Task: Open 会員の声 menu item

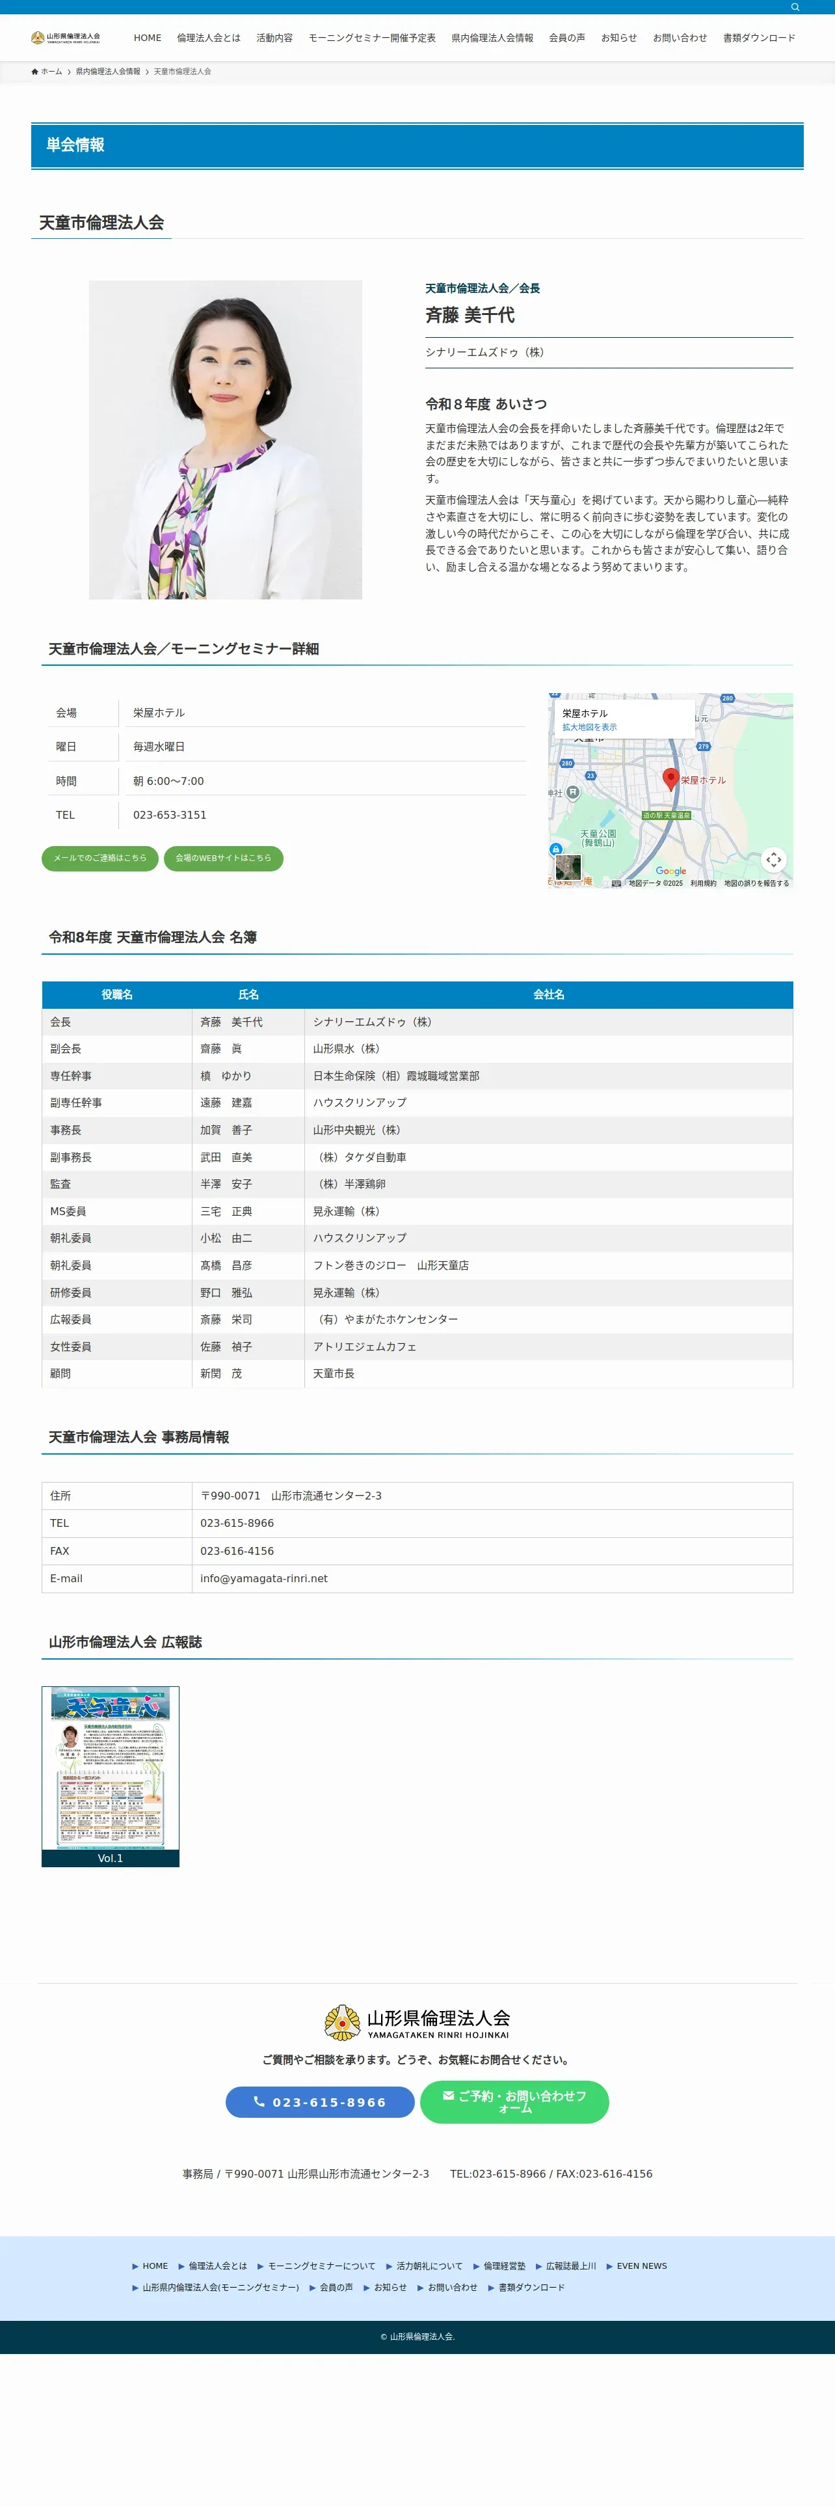Action: 566,38
